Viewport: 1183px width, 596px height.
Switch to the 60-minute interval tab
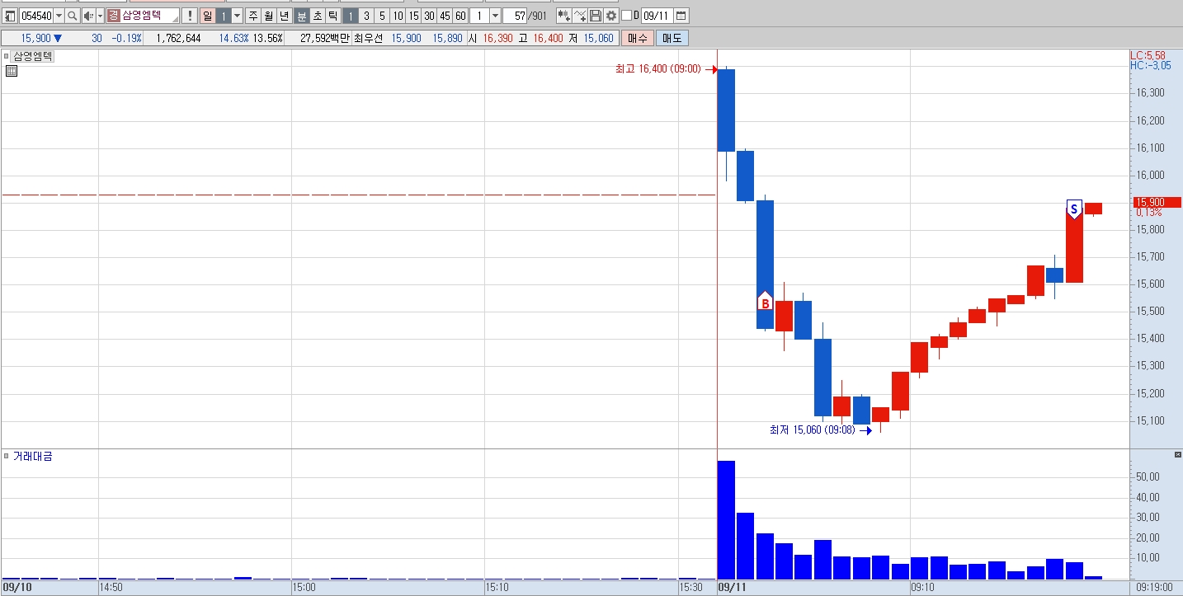click(x=460, y=16)
